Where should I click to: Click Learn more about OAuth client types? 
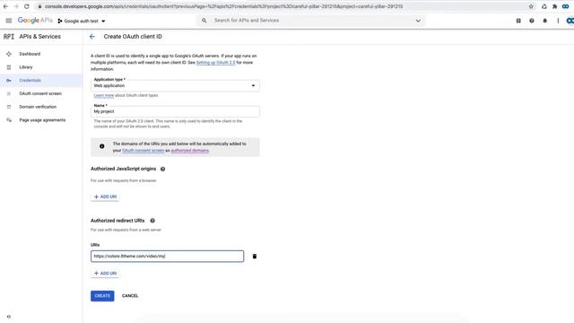pyautogui.click(x=104, y=95)
